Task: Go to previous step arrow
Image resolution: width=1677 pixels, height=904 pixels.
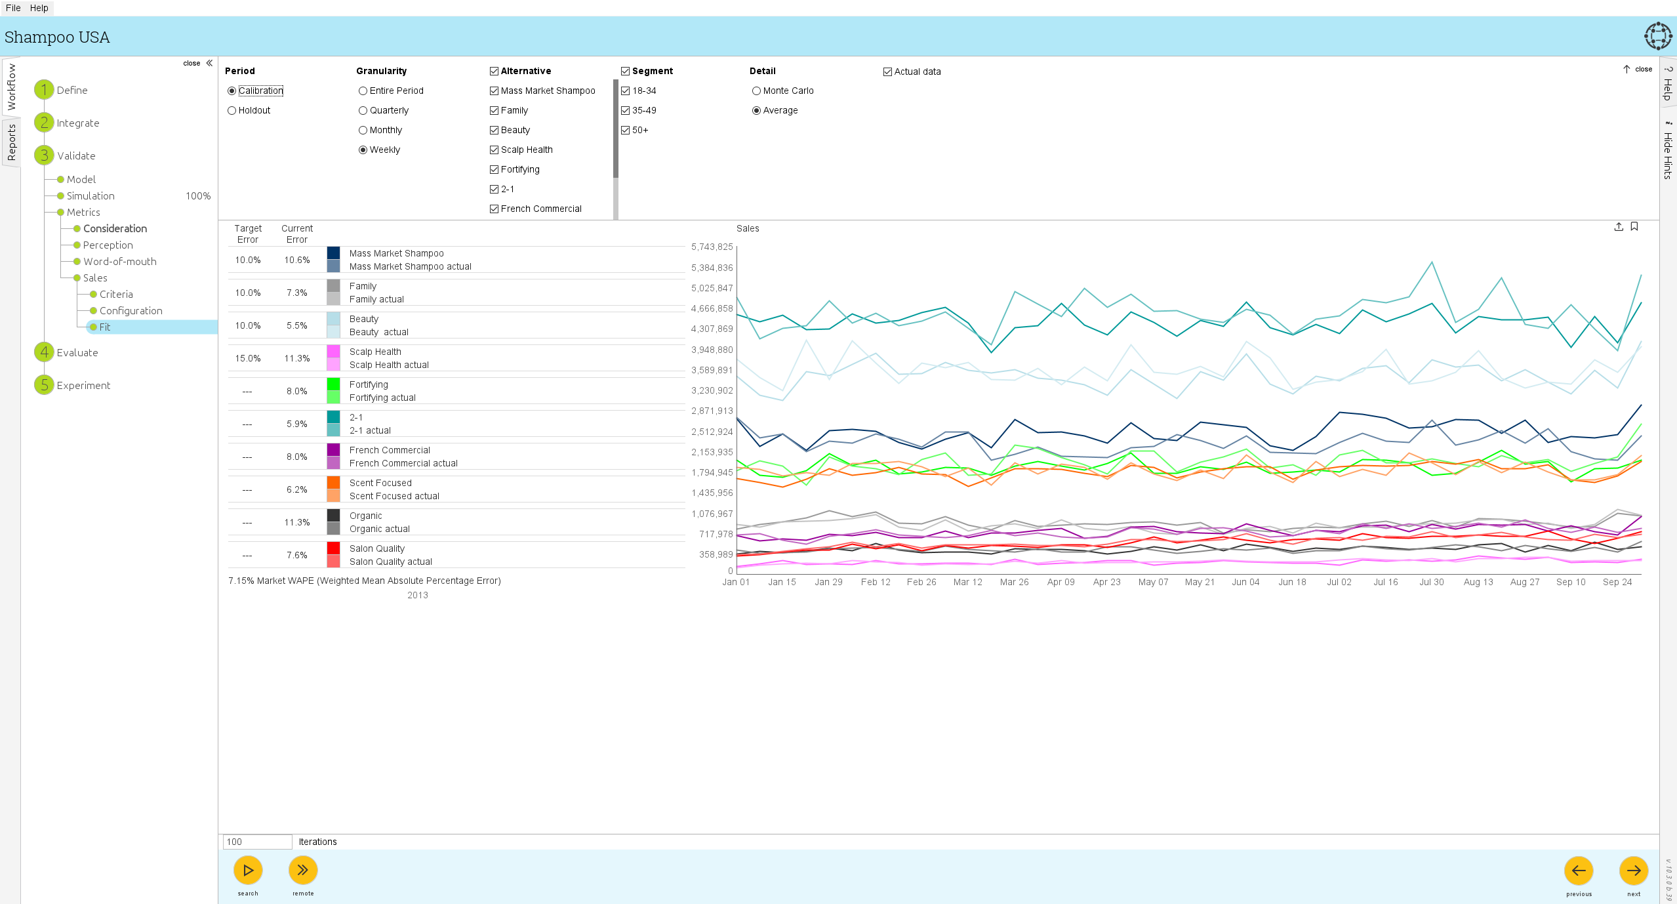Action: (x=1578, y=871)
